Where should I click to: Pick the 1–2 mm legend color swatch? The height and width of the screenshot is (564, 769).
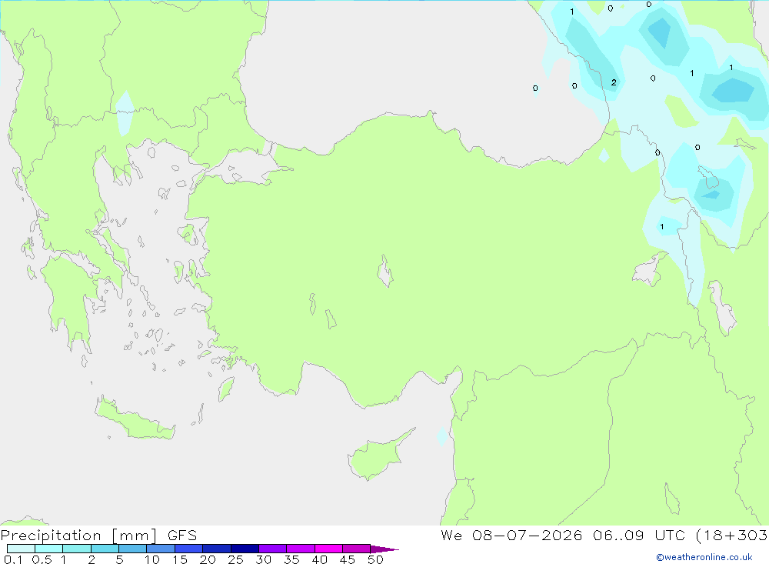pyautogui.click(x=76, y=549)
